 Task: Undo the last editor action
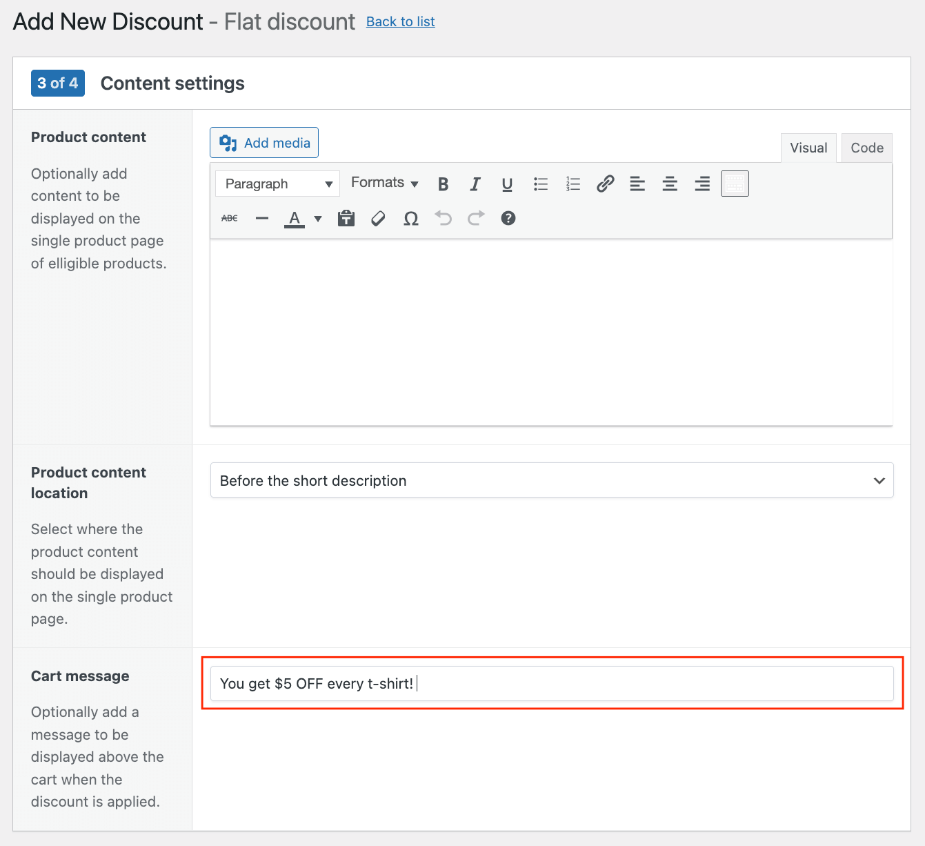point(444,218)
